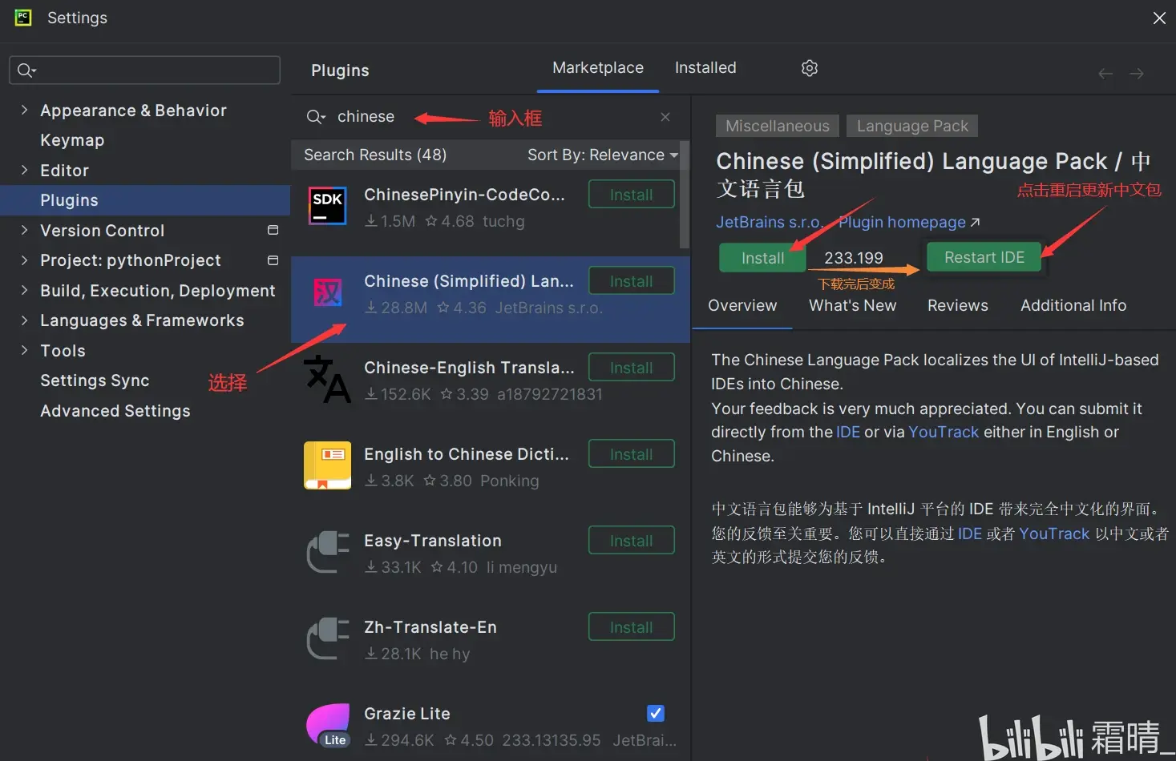Image resolution: width=1176 pixels, height=761 pixels.
Task: Open the Sort By Relevance dropdown
Action: coord(600,155)
